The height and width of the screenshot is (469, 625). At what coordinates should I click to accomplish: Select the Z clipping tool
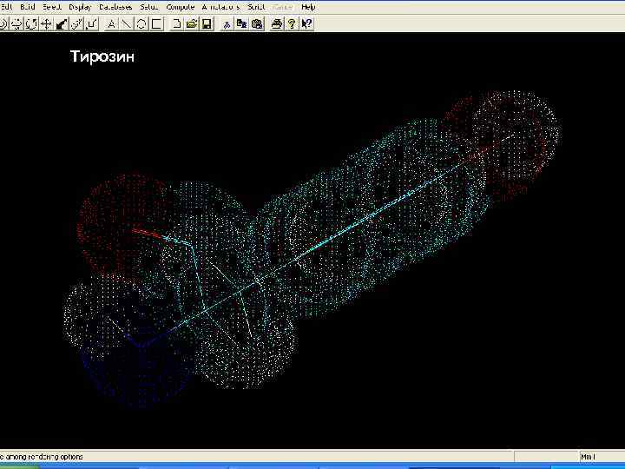coord(92,24)
